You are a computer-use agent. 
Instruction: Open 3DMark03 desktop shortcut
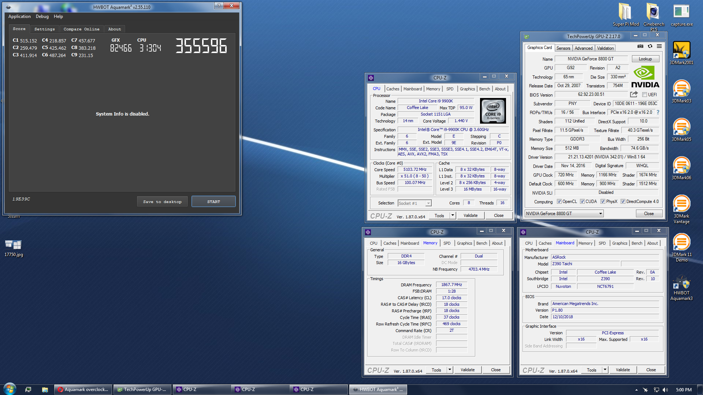point(681,91)
